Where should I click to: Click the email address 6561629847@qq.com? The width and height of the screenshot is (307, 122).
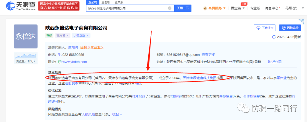(183, 55)
